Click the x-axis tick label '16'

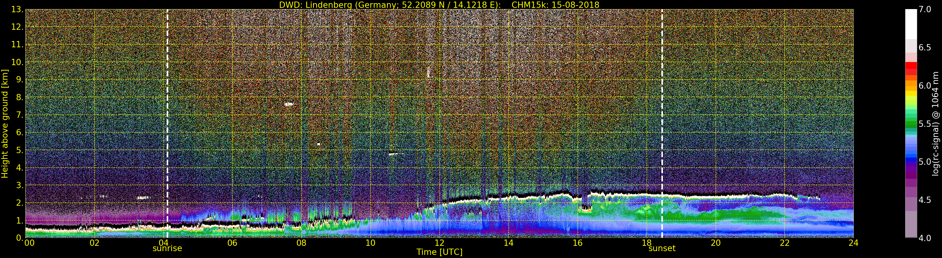578,243
